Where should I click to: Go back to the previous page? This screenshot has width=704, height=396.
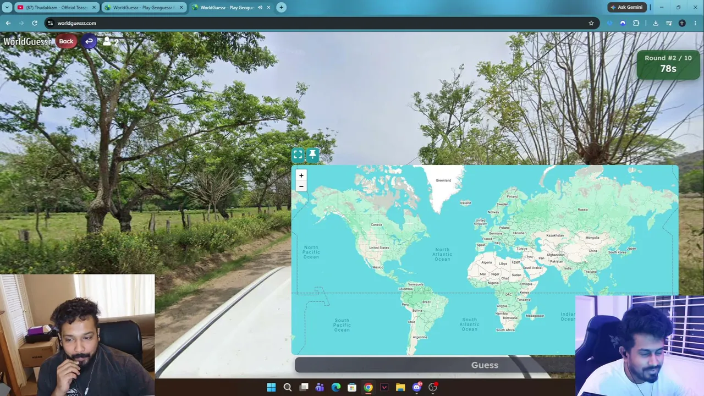pos(8,23)
